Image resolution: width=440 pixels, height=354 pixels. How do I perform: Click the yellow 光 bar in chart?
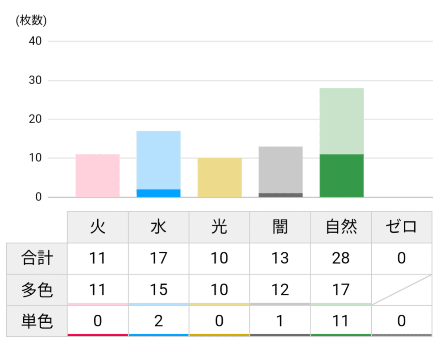tap(220, 177)
